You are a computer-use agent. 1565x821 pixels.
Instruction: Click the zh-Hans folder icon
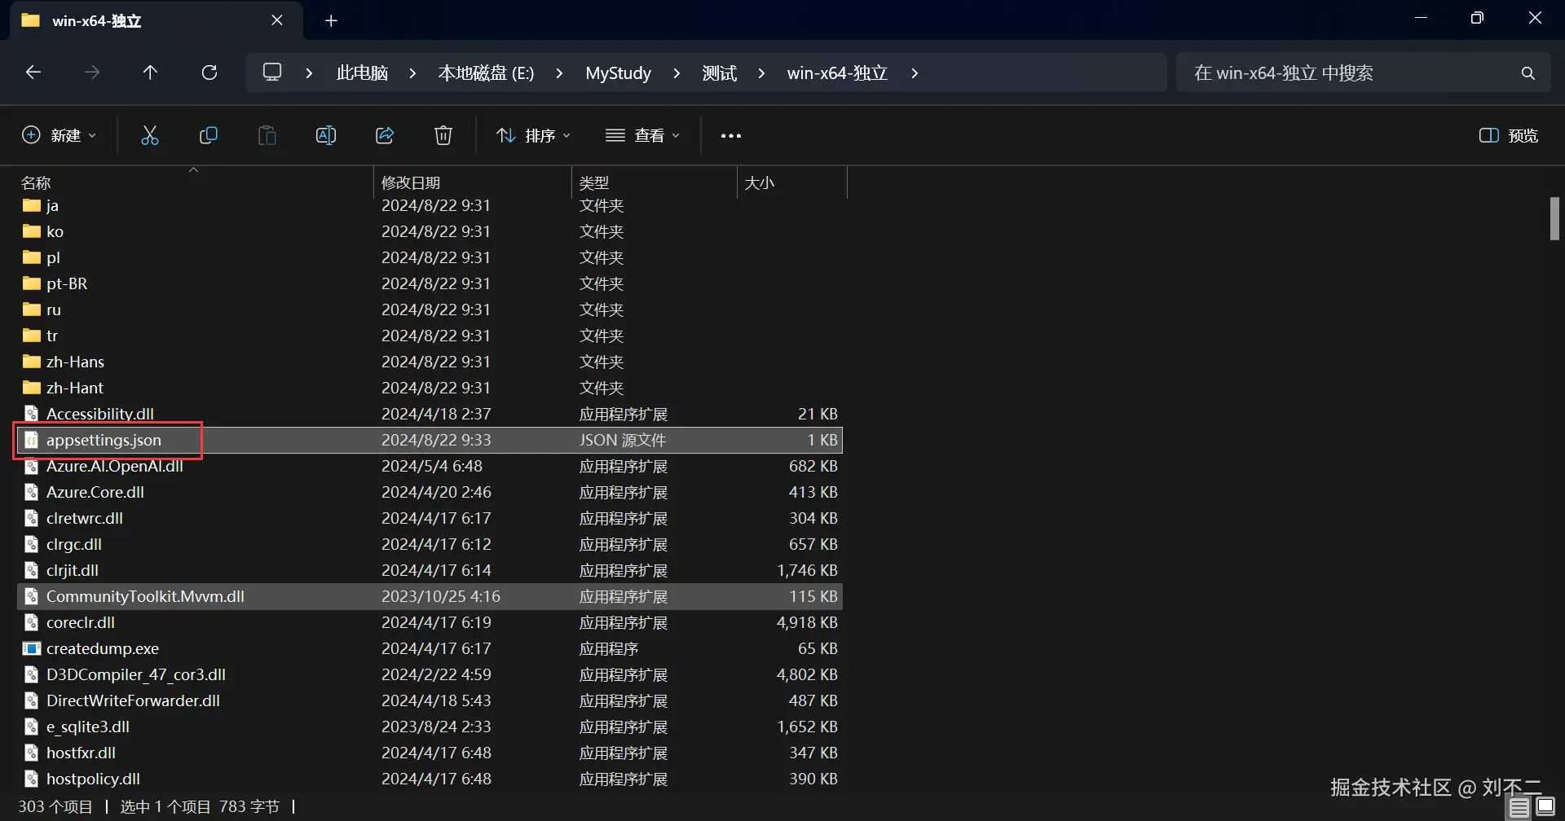(32, 362)
